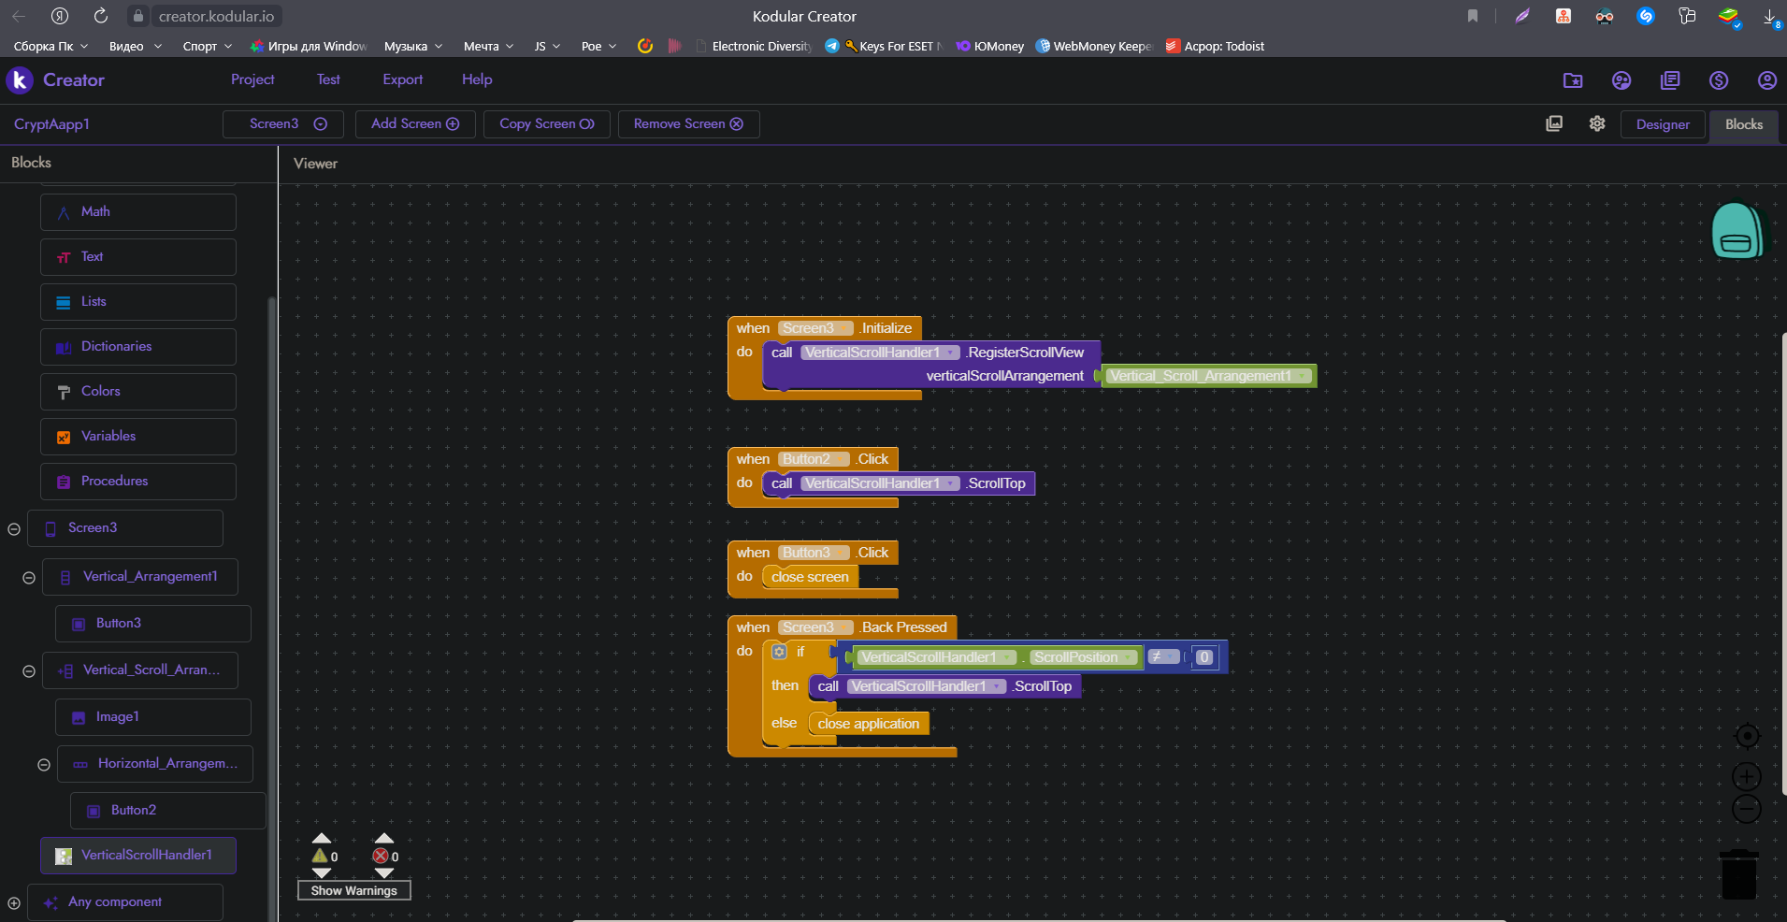Collapse the Screen3 tree node
Screen dimensions: 1787x922
pyautogui.click(x=14, y=529)
